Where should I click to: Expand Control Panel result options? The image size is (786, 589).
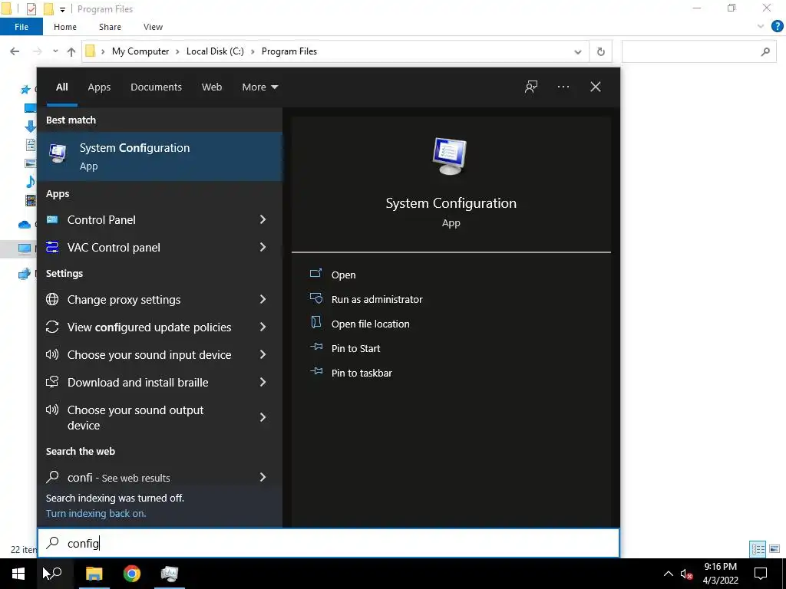[263, 219]
